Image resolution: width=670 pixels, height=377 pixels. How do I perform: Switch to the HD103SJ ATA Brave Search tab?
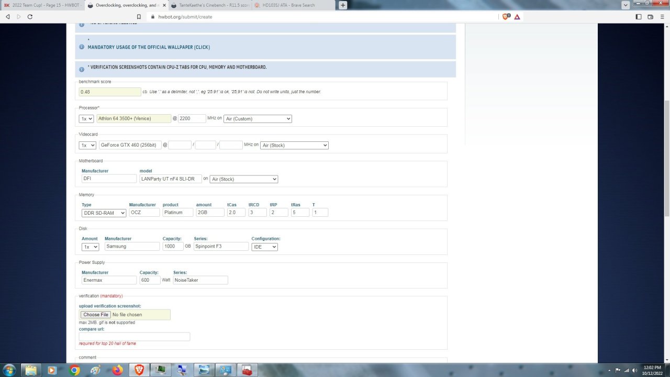[293, 5]
